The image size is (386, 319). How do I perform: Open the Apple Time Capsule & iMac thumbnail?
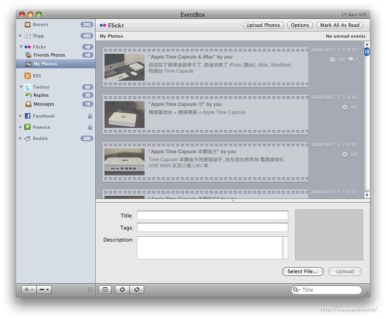(x=125, y=67)
